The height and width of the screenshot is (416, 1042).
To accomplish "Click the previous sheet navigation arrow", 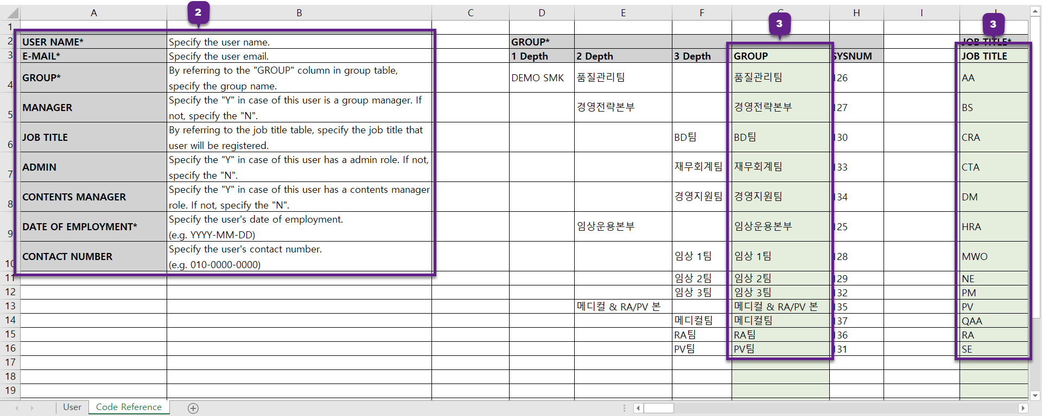I will coord(17,408).
